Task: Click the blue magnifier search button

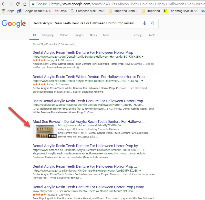Action: (152, 23)
